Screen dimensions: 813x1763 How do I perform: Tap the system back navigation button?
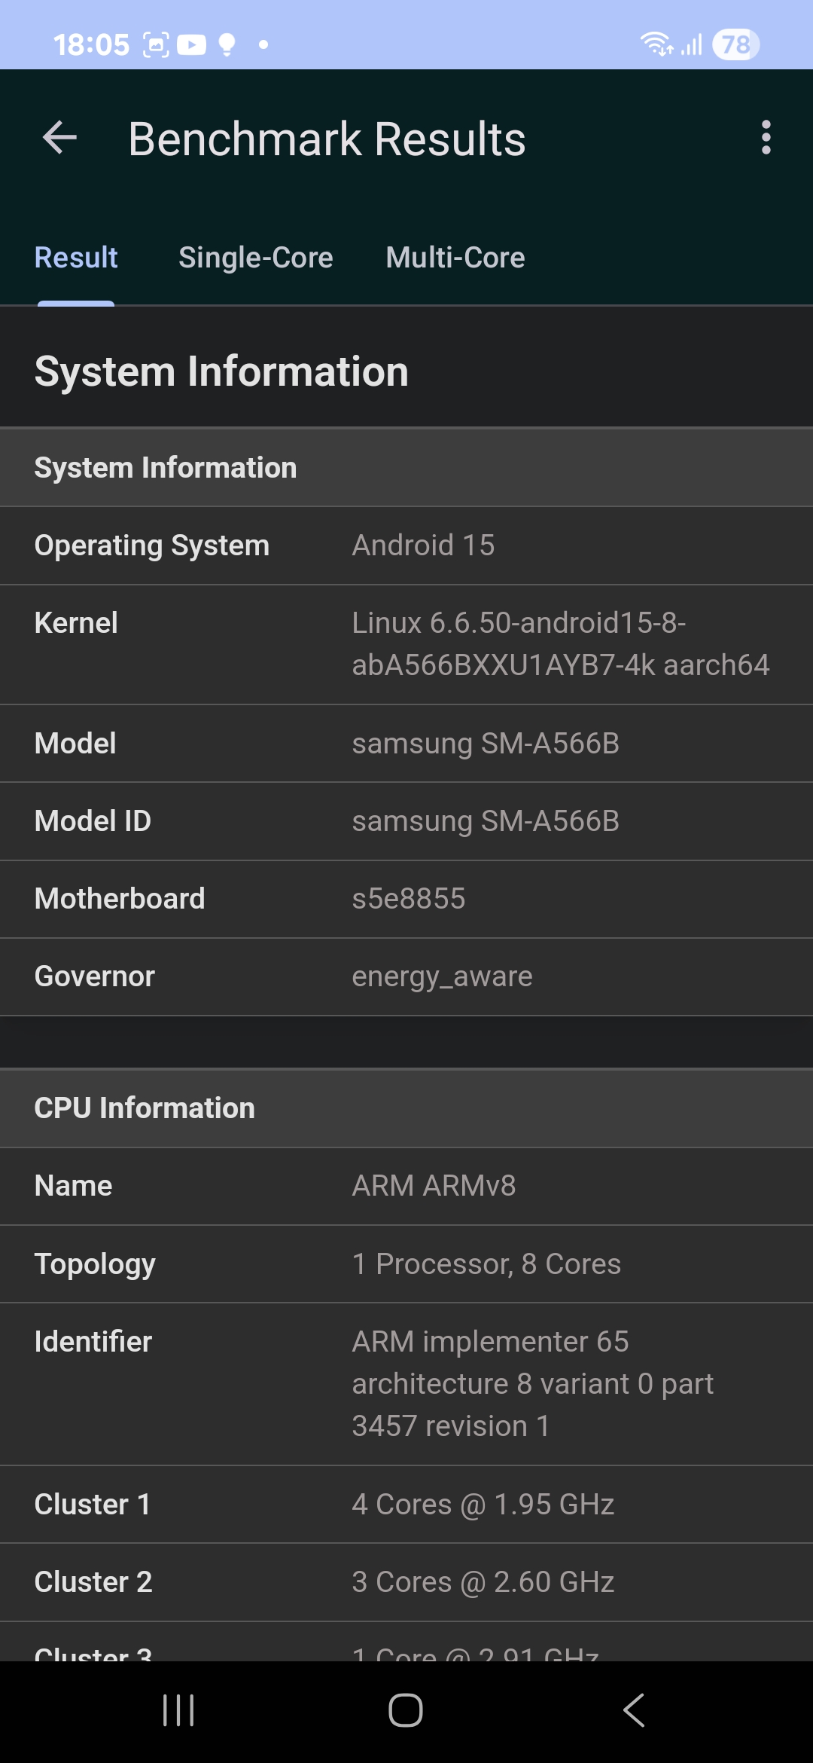[x=634, y=1710]
